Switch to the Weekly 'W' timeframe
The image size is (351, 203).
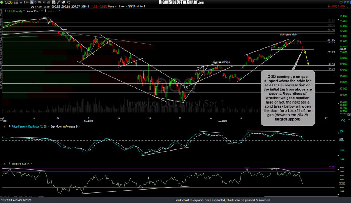(x=39, y=3)
